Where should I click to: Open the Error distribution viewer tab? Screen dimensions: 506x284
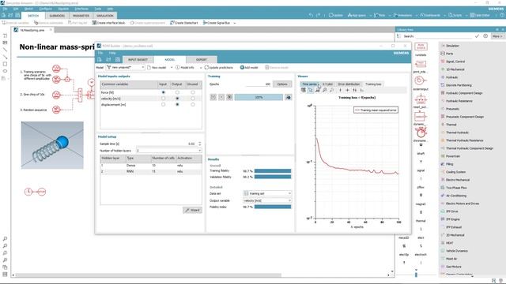point(349,84)
